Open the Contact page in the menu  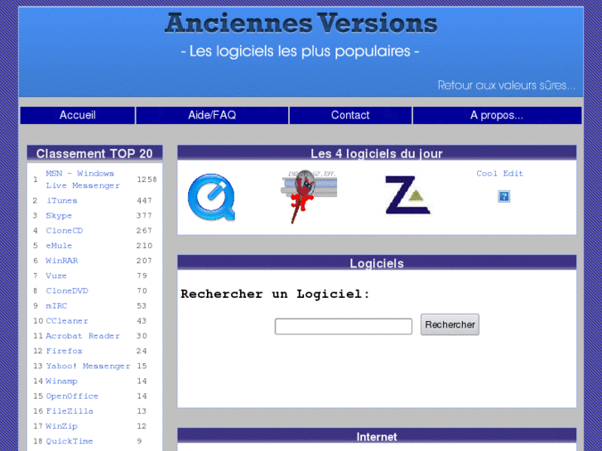[350, 115]
